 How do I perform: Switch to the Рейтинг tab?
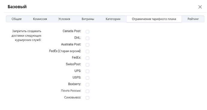point(193,19)
